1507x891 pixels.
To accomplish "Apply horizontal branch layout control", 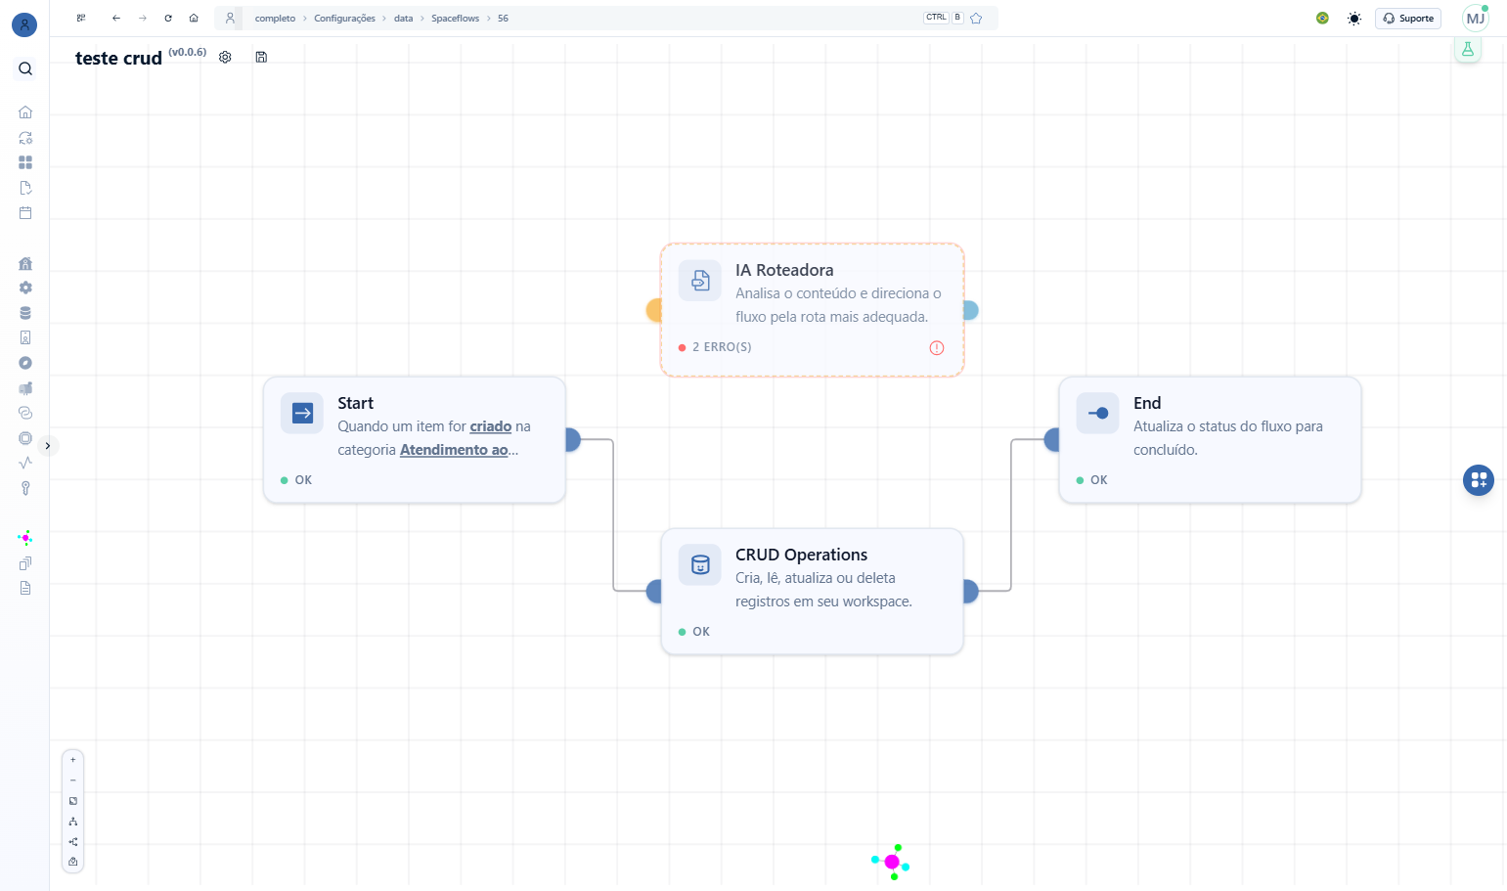I will coord(73,842).
